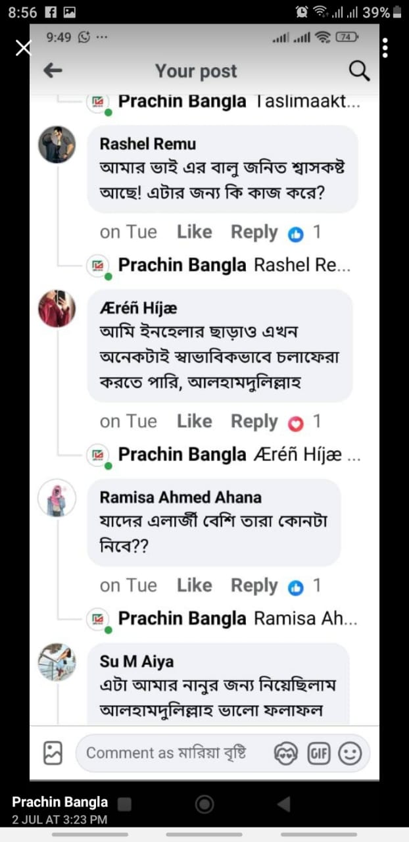Viewport: 409px width, 842px height.
Task: Like Ramisa Ahmed Ahana's comment
Action: (194, 585)
